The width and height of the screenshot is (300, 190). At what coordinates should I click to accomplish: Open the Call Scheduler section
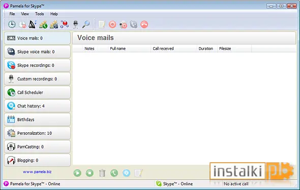pyautogui.click(x=37, y=92)
